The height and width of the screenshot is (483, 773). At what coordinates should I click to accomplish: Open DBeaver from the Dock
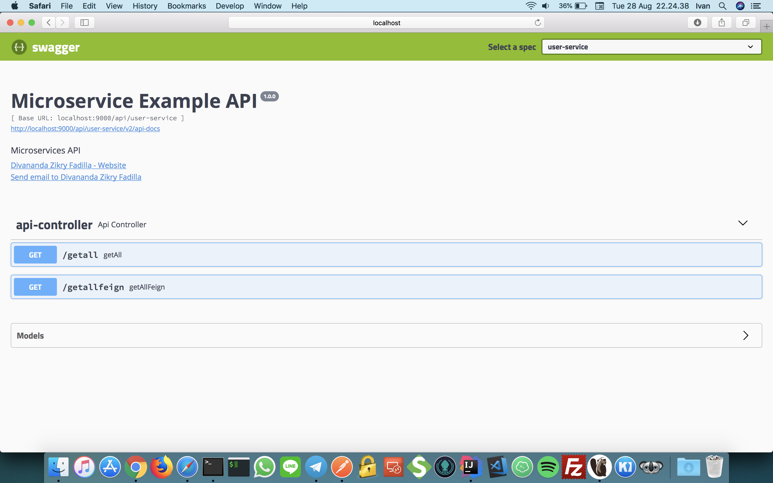click(600, 467)
